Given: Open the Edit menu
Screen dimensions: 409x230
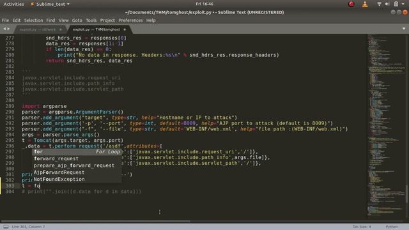Looking at the screenshot, I should [x=16, y=20].
